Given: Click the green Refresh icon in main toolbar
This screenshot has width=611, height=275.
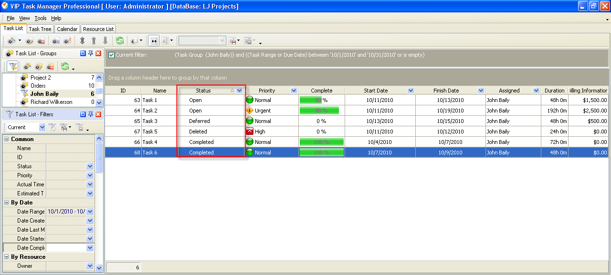Looking at the screenshot, I should [119, 41].
